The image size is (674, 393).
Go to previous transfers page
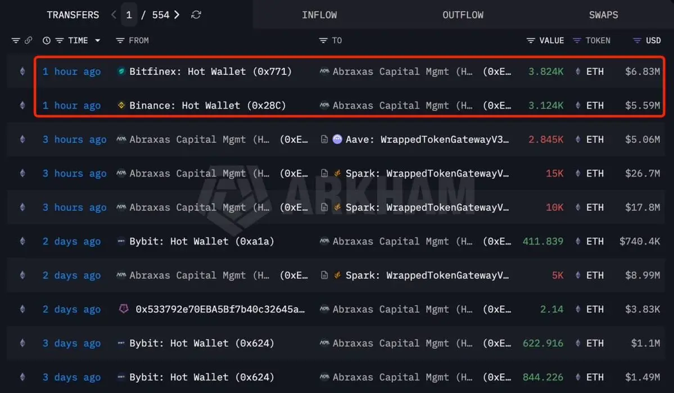click(114, 15)
